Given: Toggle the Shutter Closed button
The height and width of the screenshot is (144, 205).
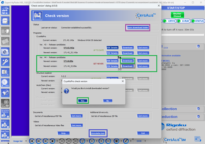Looking at the screenshot, I should (x=177, y=15).
